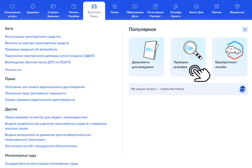
Task: Open Сервис проверки водительских удостоверений
Action: pyautogui.click(x=40, y=100)
